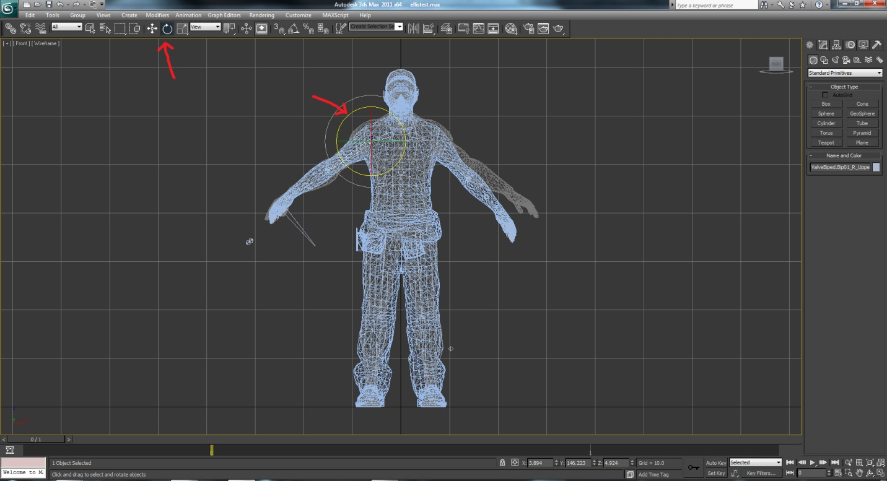Select Lights category in Create panel

click(835, 60)
